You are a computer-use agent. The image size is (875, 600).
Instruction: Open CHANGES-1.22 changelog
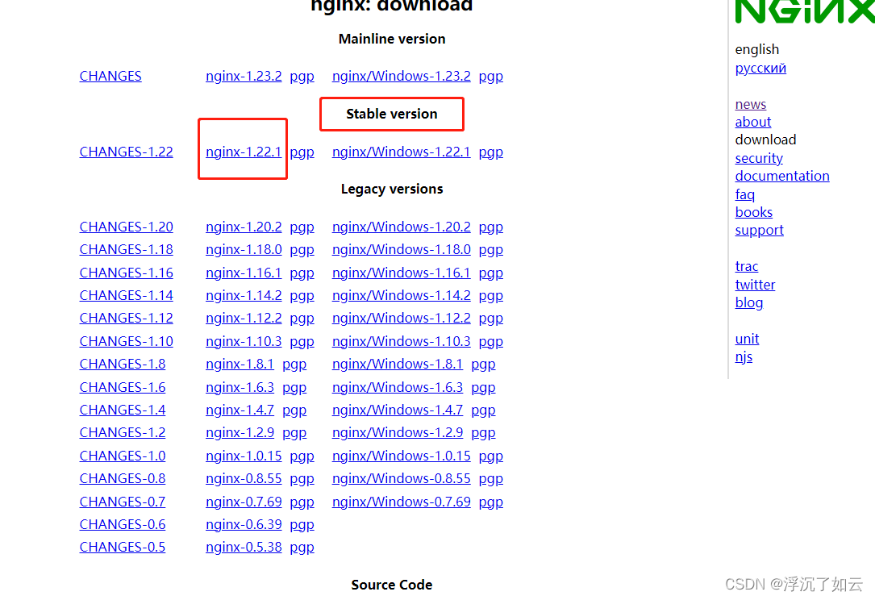click(126, 152)
